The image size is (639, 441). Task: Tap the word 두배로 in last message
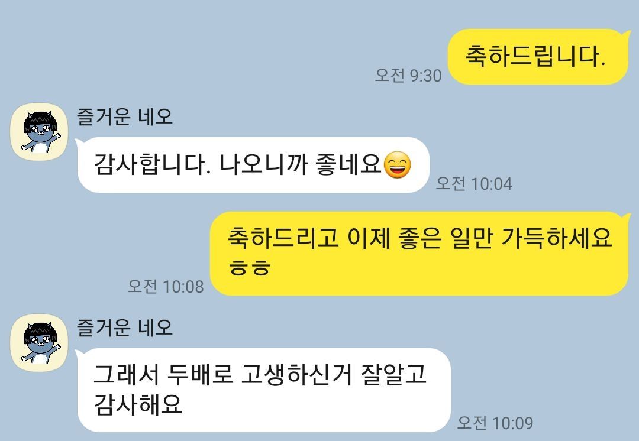click(x=200, y=374)
